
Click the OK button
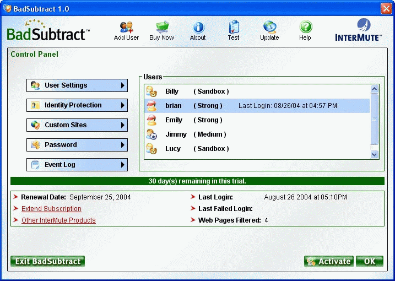click(370, 261)
